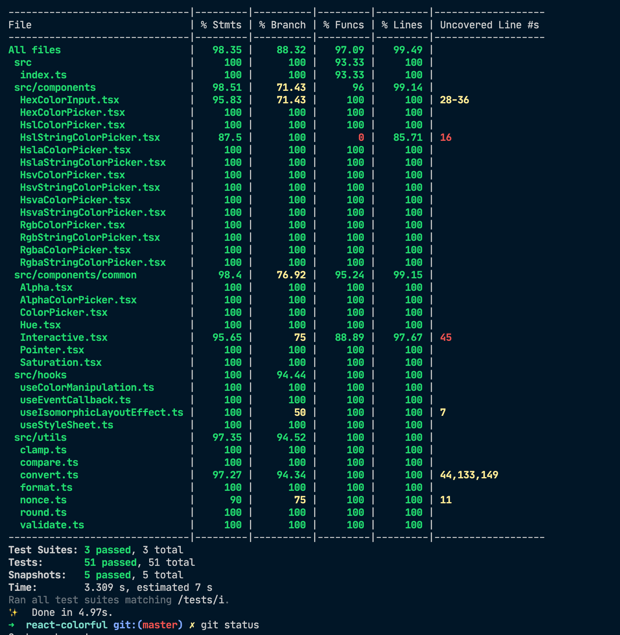The height and width of the screenshot is (635, 620).
Task: Click the "Uncovered Line #s" column header
Action: (490, 25)
